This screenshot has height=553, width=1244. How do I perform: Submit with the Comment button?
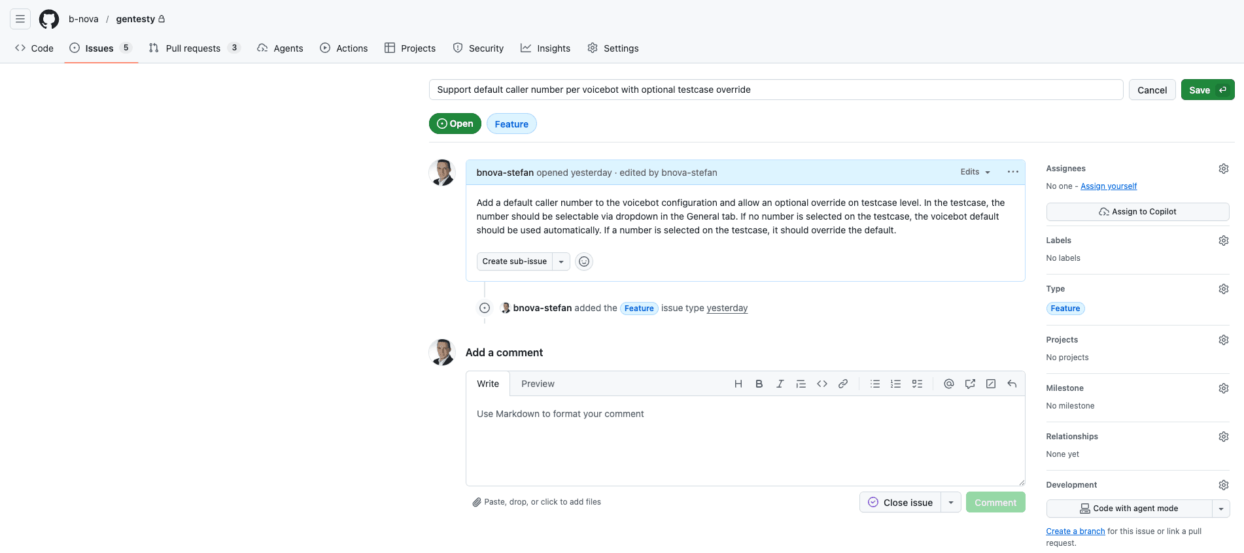(x=995, y=502)
